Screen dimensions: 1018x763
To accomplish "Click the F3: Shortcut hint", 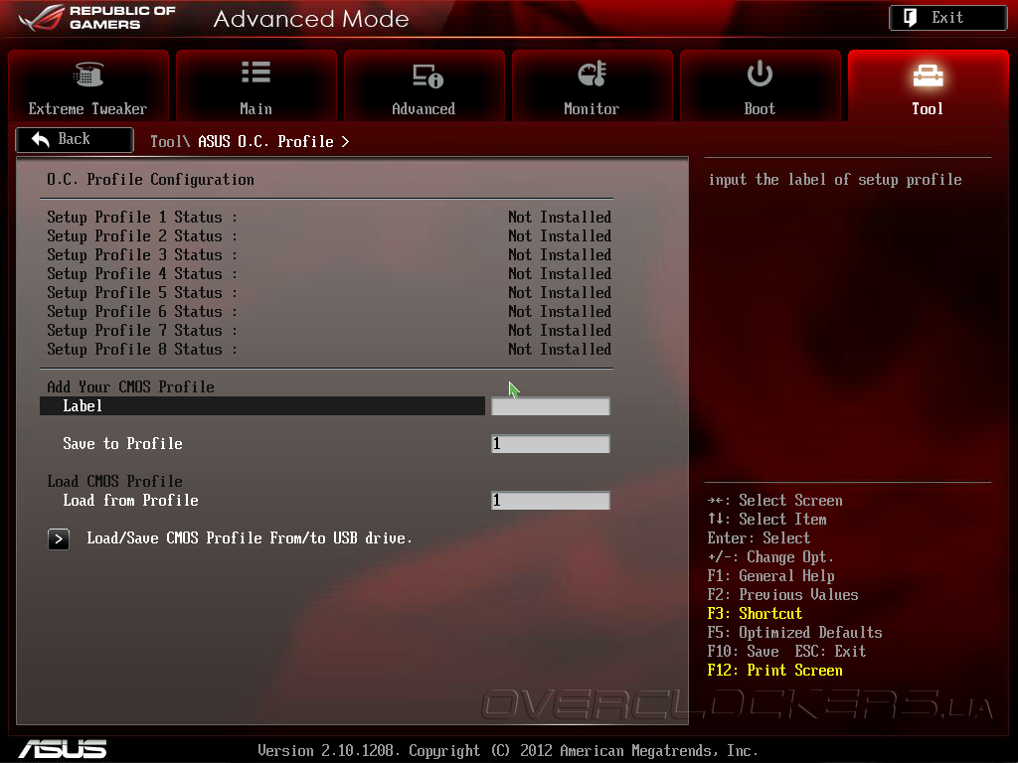I will pos(755,614).
